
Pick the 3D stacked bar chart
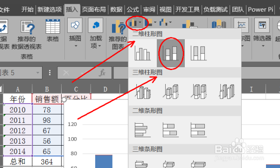click(169, 164)
